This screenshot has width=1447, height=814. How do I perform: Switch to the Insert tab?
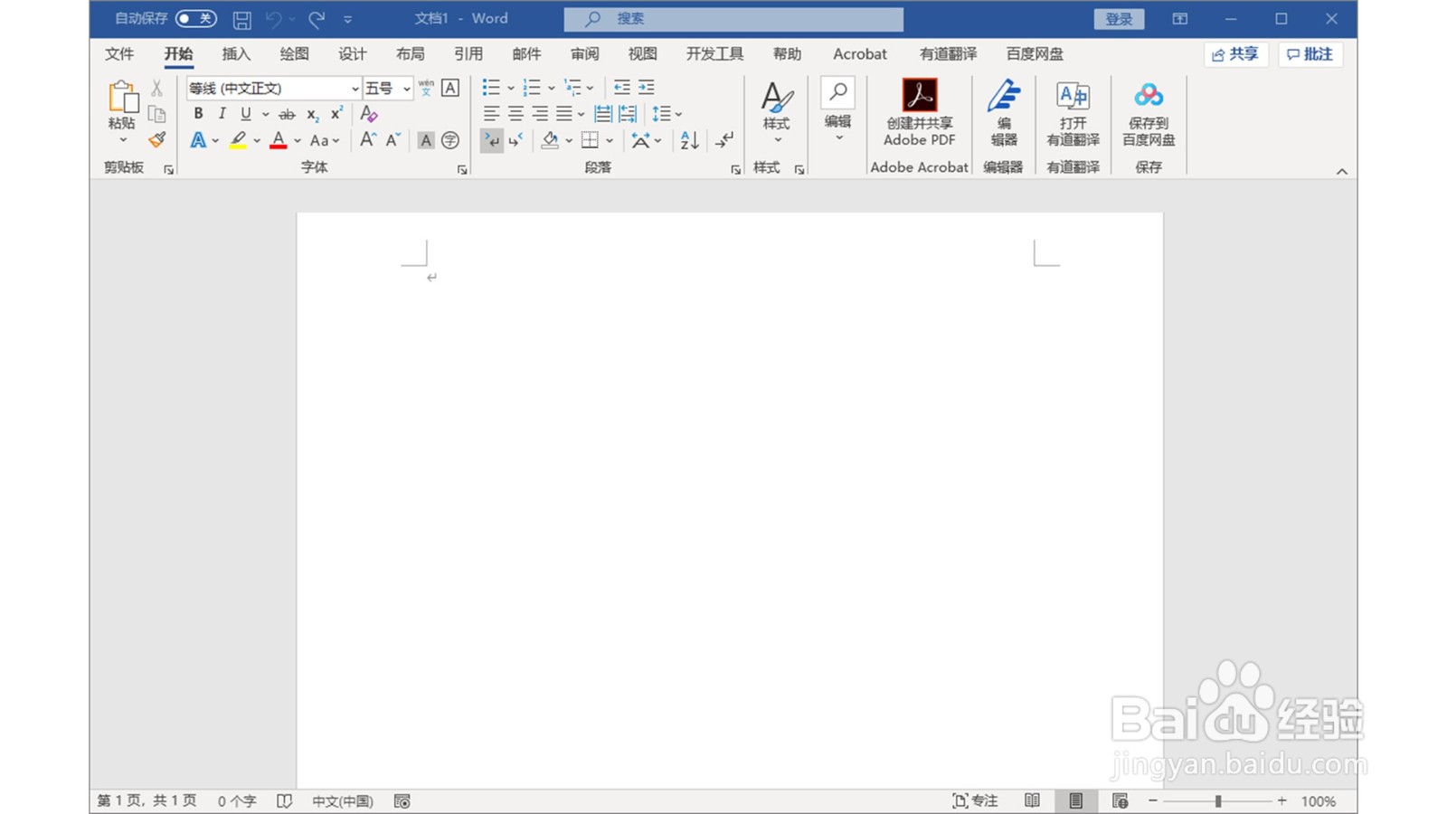coord(236,54)
